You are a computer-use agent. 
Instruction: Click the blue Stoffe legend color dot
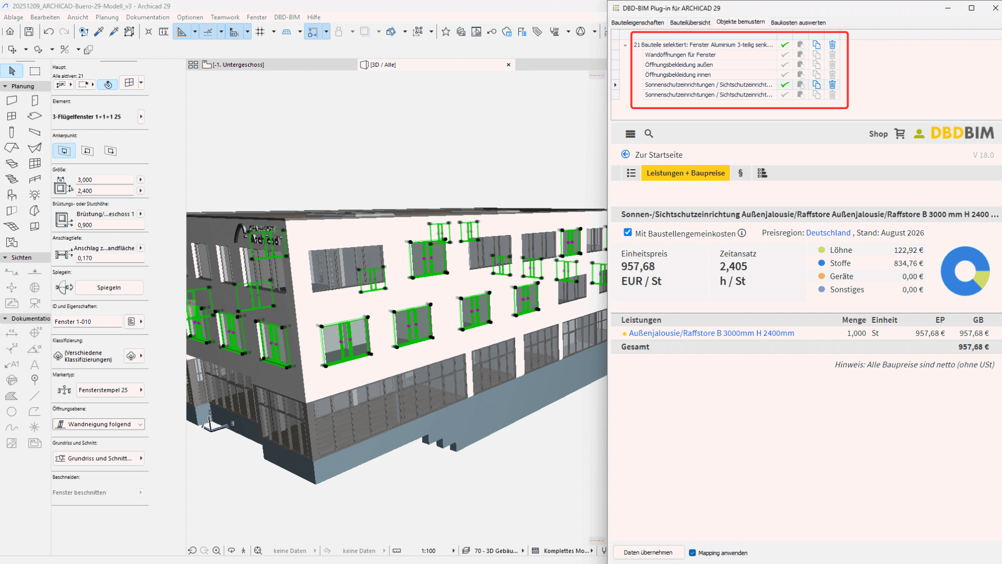coord(821,263)
